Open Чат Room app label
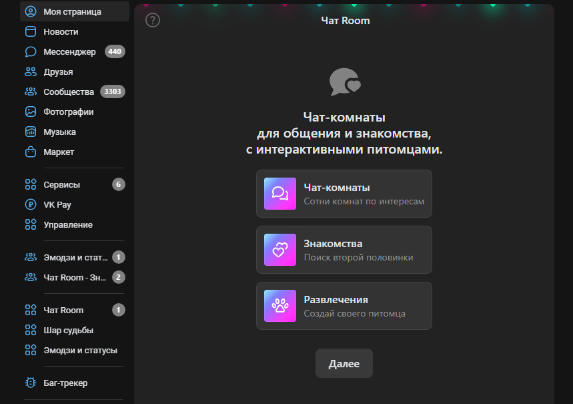This screenshot has height=404, width=573. pyautogui.click(x=63, y=311)
